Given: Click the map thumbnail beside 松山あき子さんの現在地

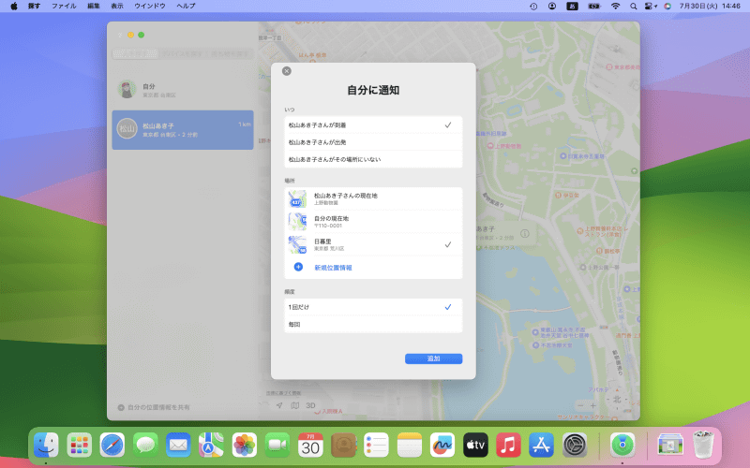Looking at the screenshot, I should (x=297, y=198).
